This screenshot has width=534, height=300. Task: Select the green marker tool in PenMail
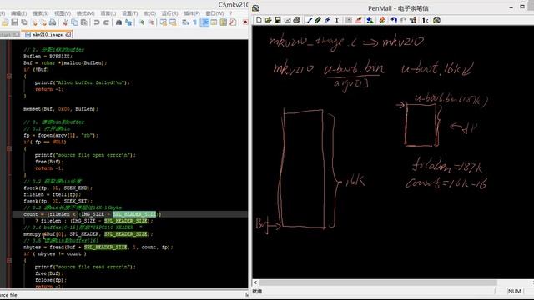tap(318, 20)
